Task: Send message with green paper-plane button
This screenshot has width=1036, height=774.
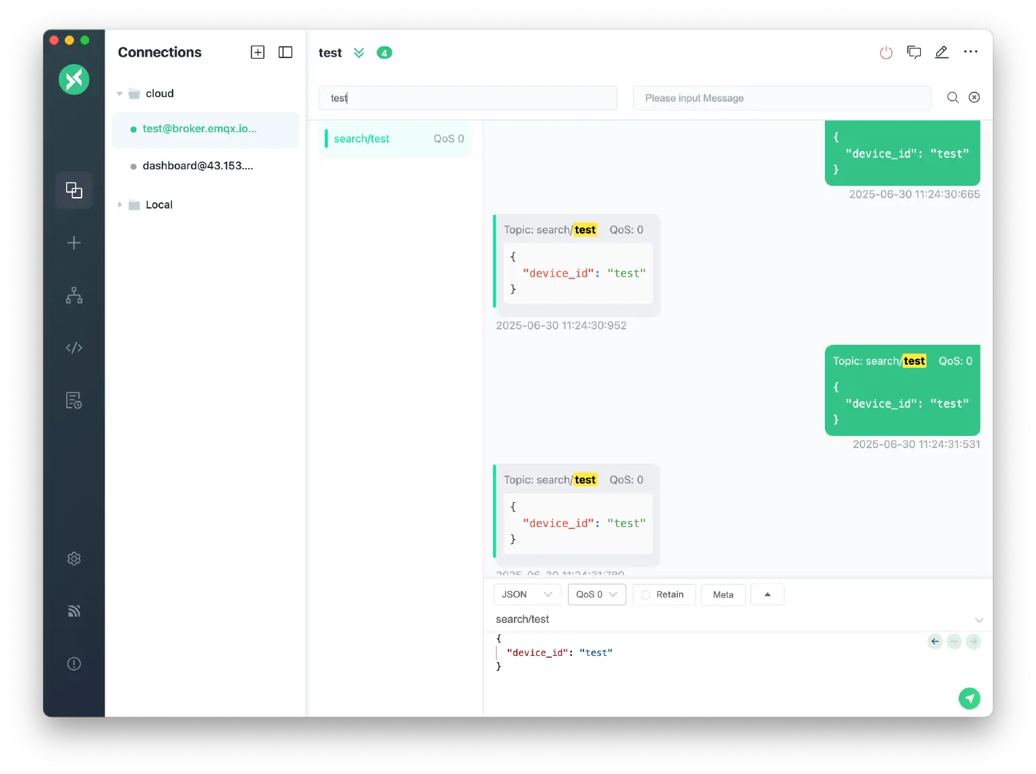Action: click(x=969, y=698)
